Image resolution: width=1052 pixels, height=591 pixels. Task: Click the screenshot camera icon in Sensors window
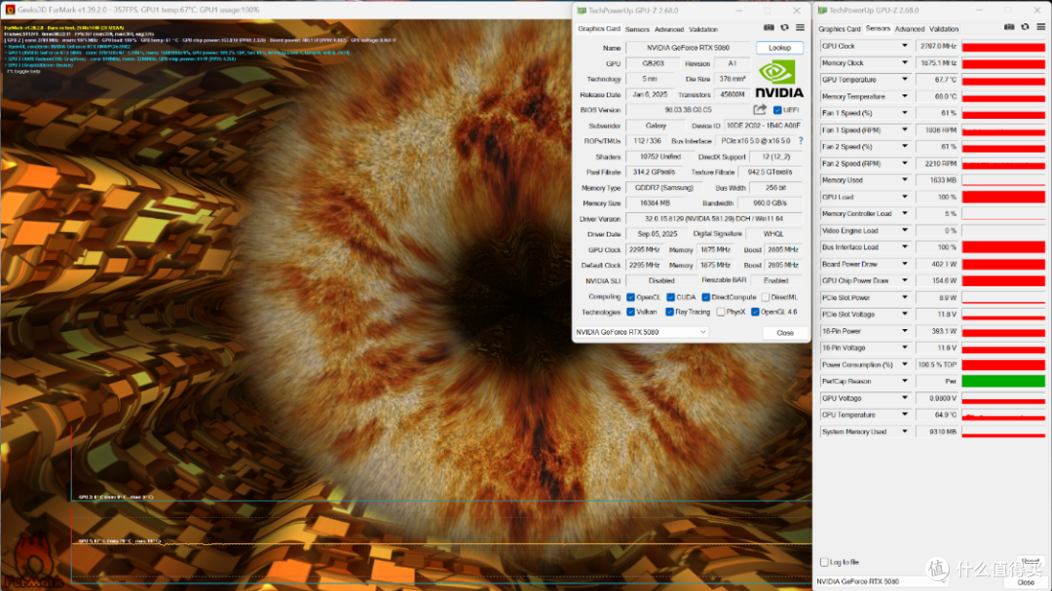pyautogui.click(x=1008, y=27)
